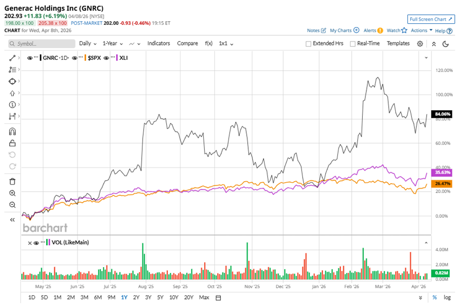Click the Alerts notification icon
The width and height of the screenshot is (457, 307).
[380, 30]
